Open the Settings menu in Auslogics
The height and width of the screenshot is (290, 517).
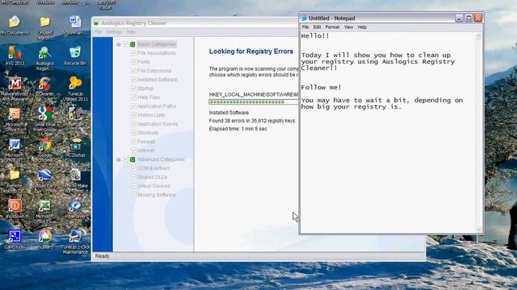[114, 32]
